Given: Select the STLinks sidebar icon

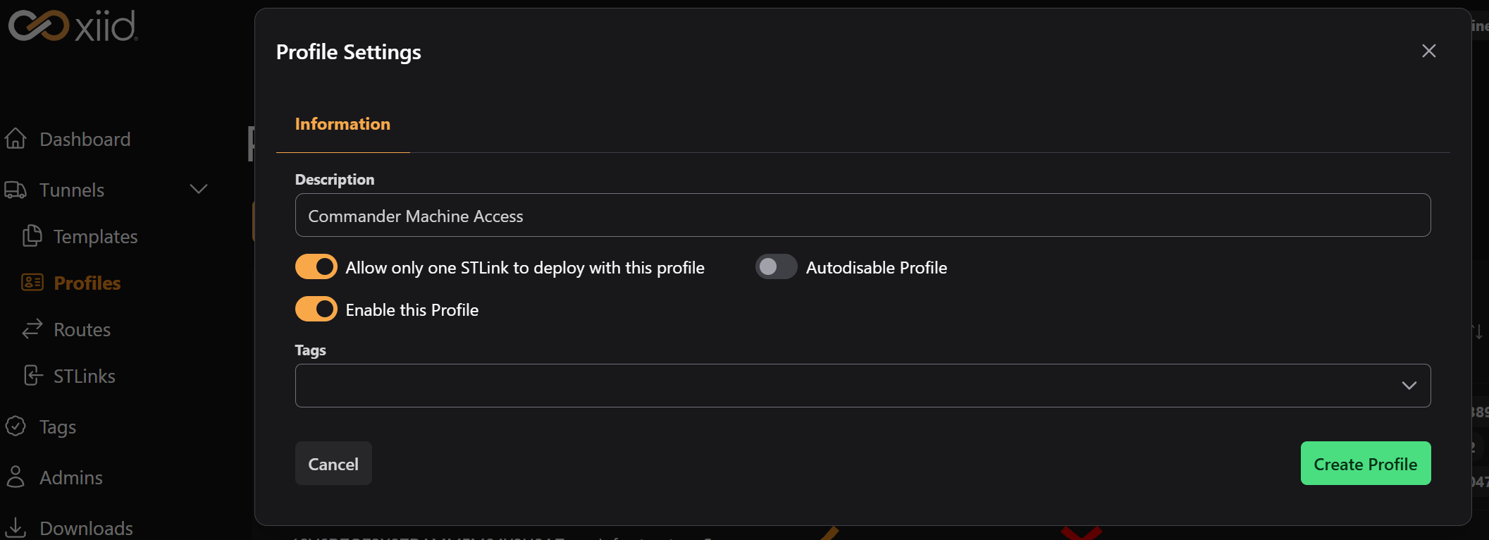Looking at the screenshot, I should click(31, 376).
